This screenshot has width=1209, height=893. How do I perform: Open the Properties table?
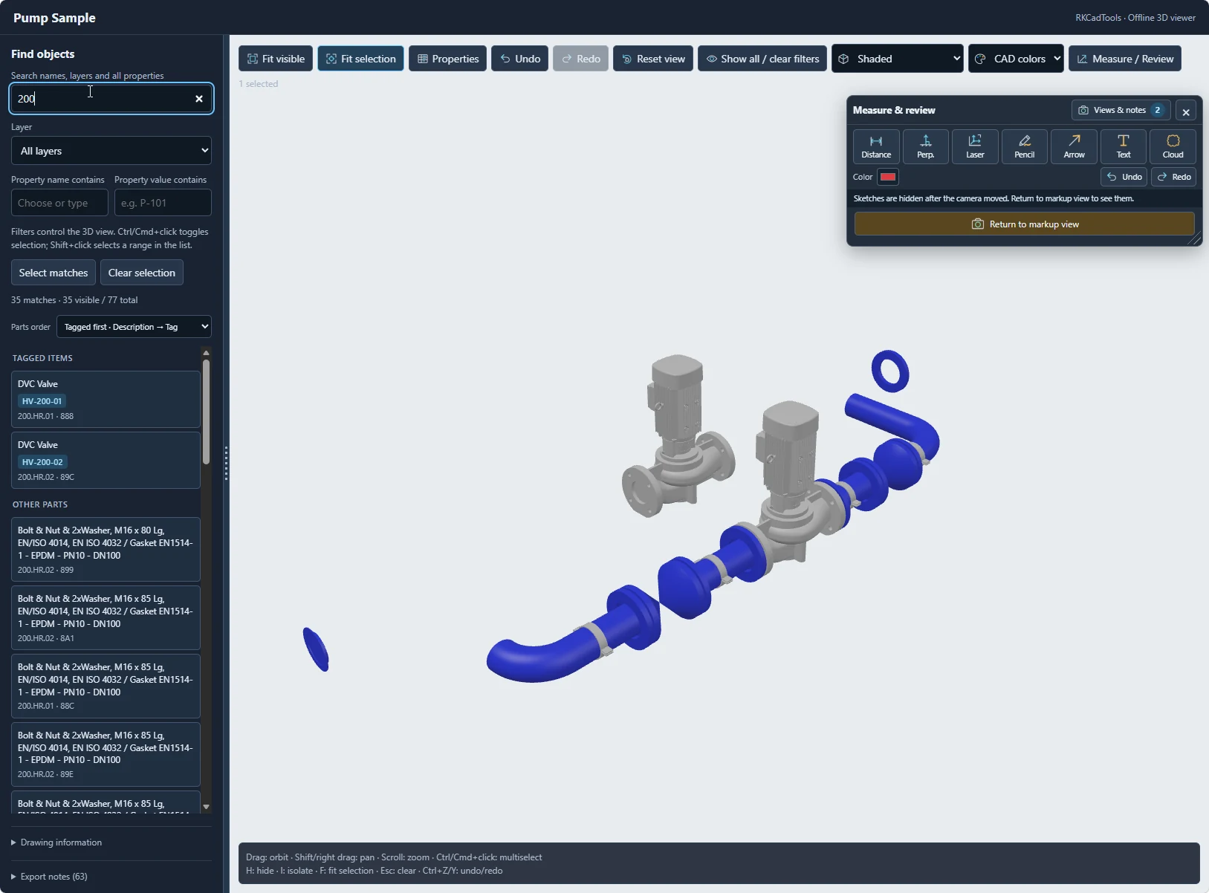click(447, 59)
